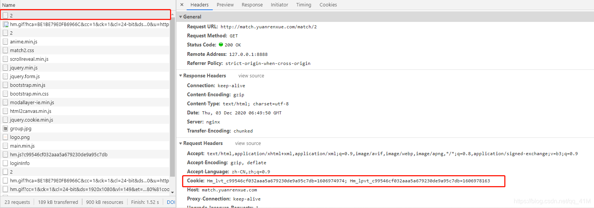Click the file icon next to logo.png
The height and width of the screenshot is (208, 594).
pos(5,137)
